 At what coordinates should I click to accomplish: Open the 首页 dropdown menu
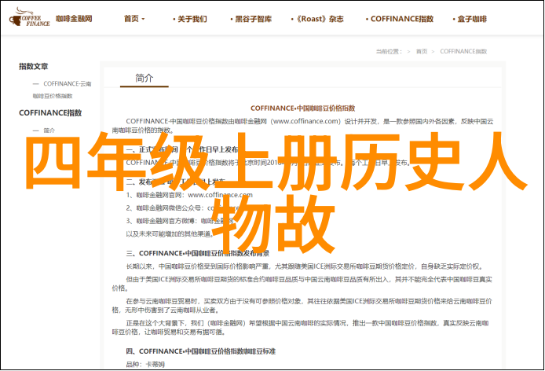coord(134,19)
